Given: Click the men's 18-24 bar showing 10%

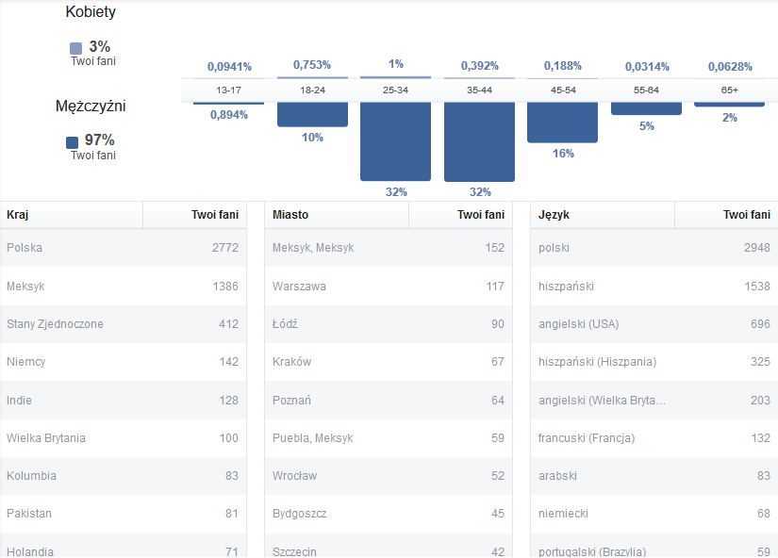Looking at the screenshot, I should (x=312, y=114).
